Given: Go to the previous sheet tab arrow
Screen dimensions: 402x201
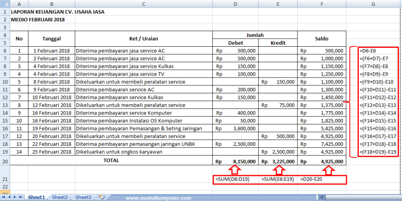Looking at the screenshot, I should 9,197.
